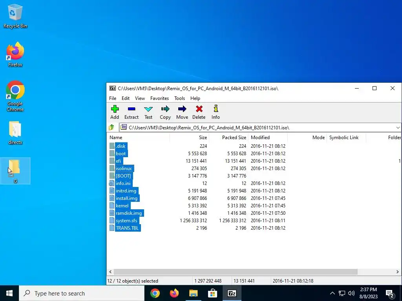This screenshot has width=402, height=301.
Task: Click the size value 1 256 333 312
Action: pyautogui.click(x=193, y=221)
